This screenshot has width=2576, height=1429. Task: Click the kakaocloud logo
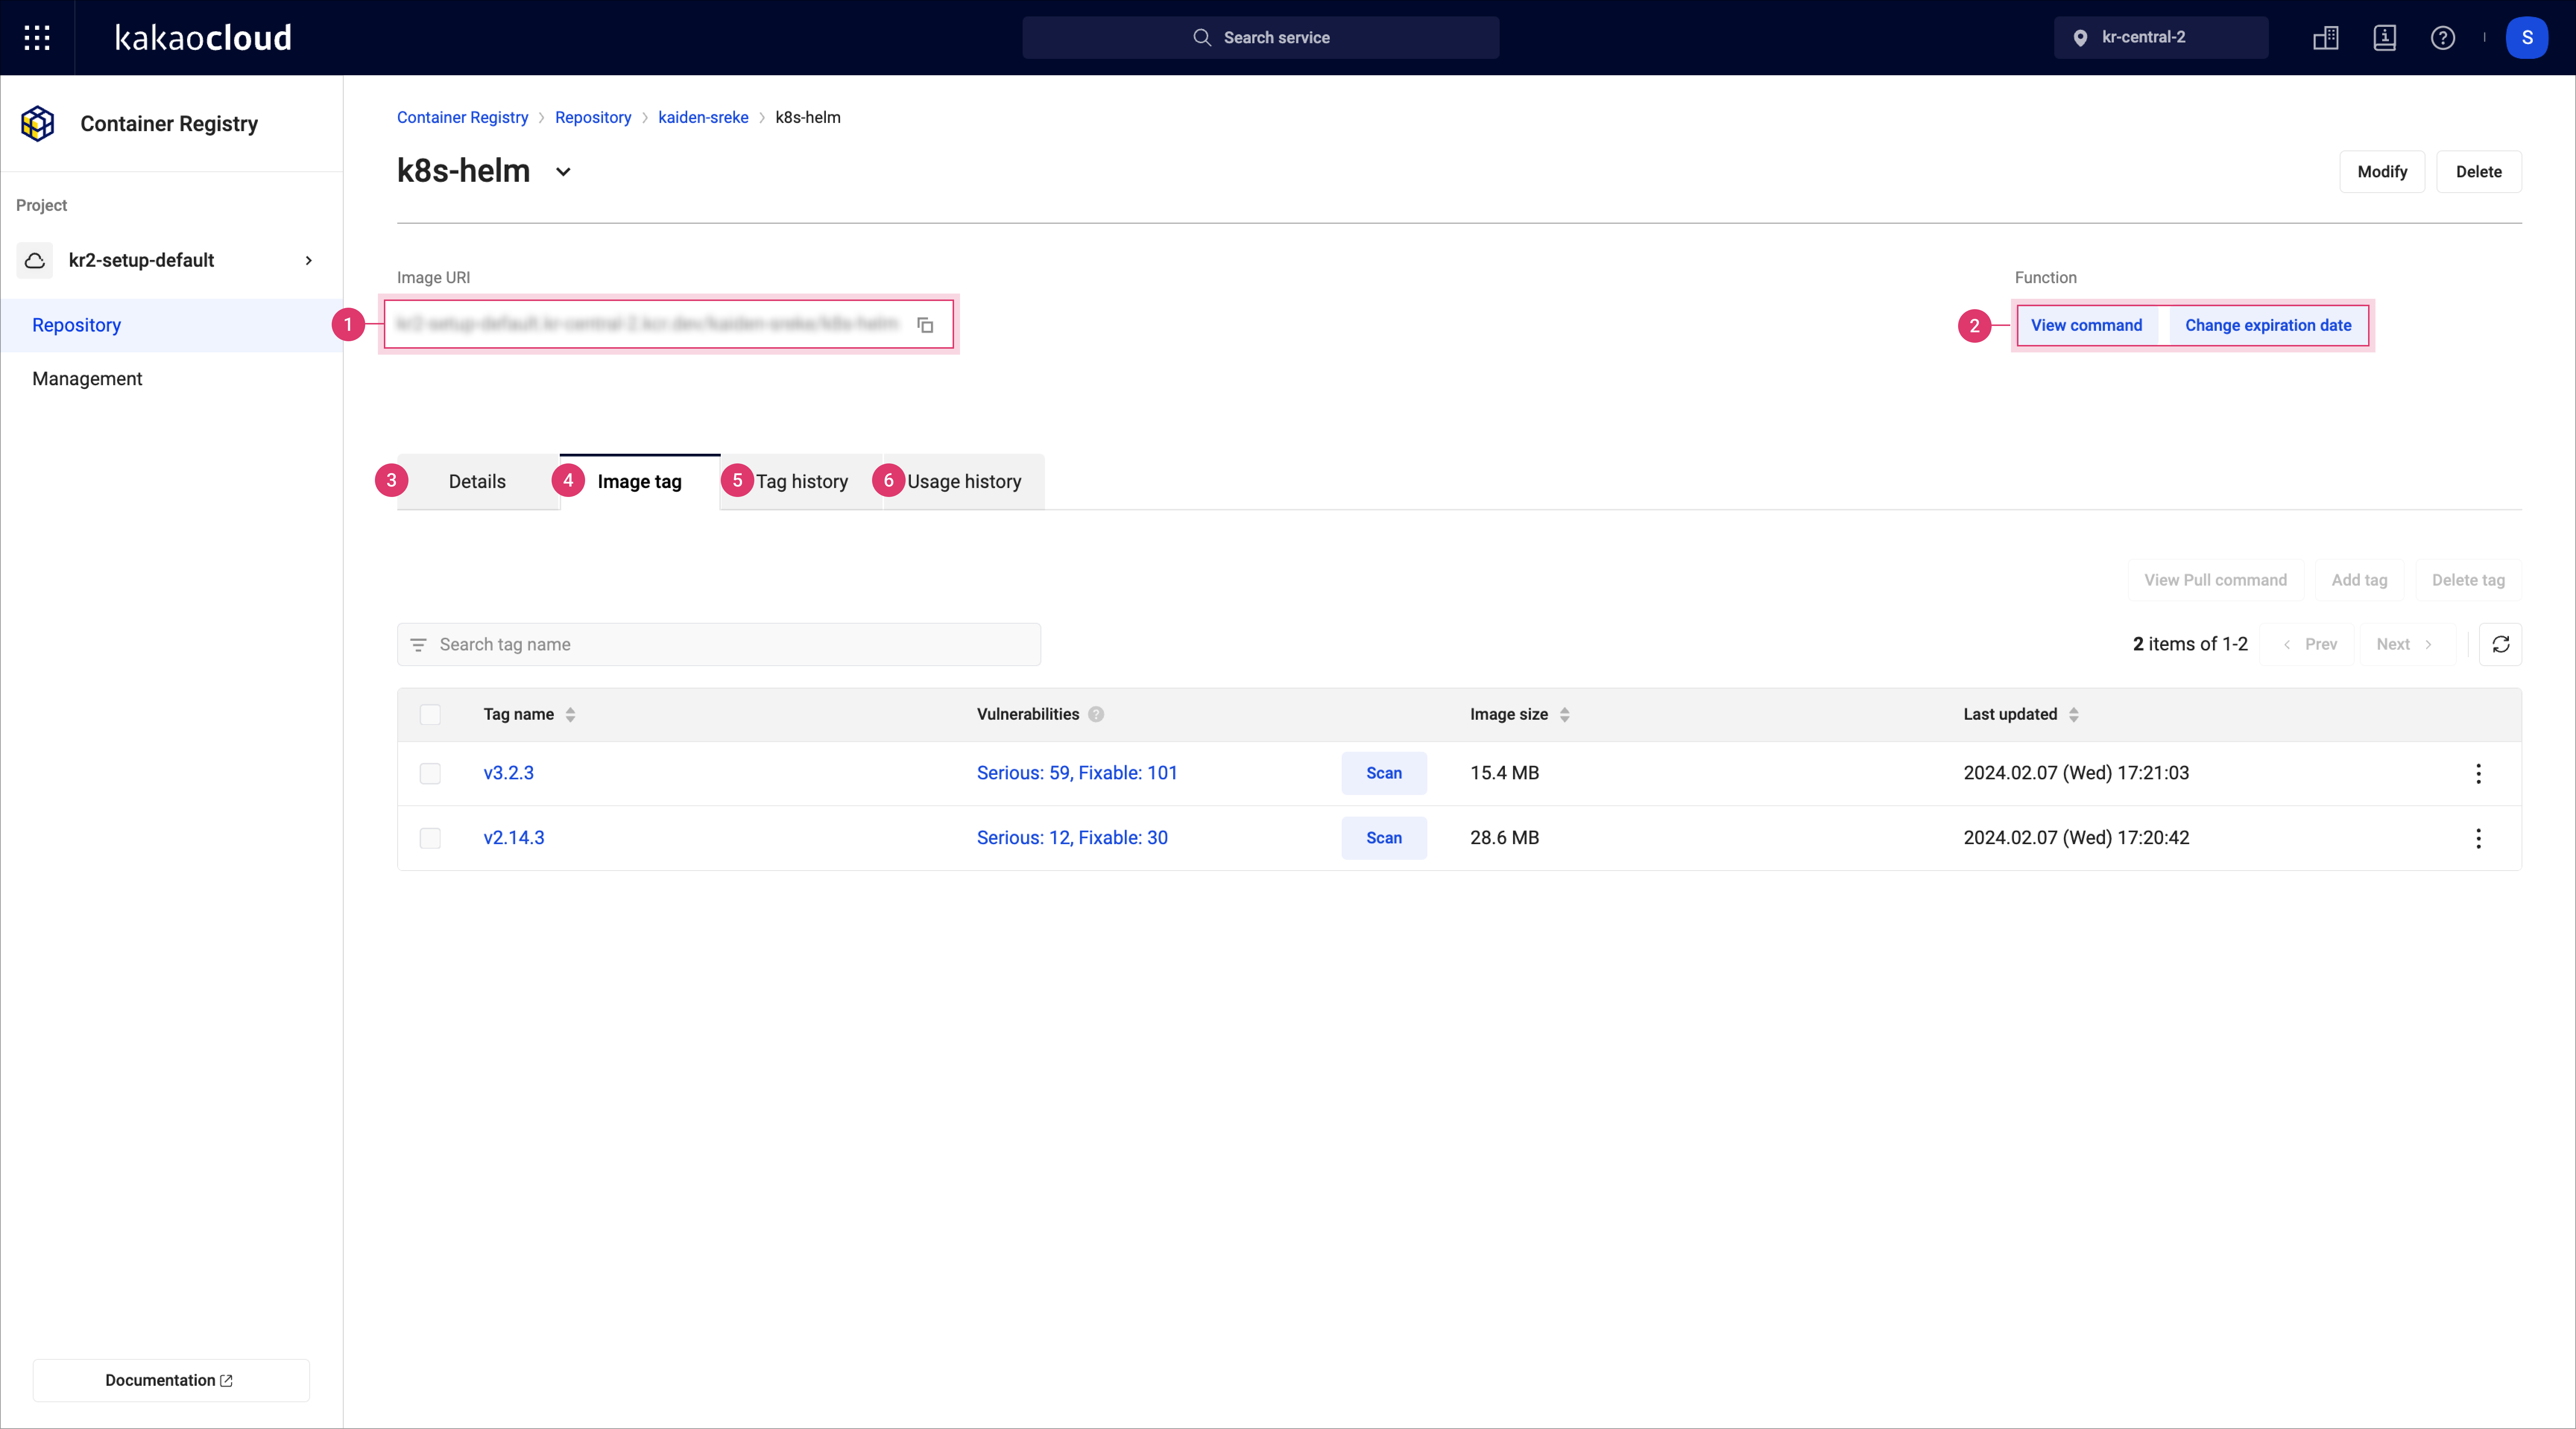pyautogui.click(x=203, y=38)
